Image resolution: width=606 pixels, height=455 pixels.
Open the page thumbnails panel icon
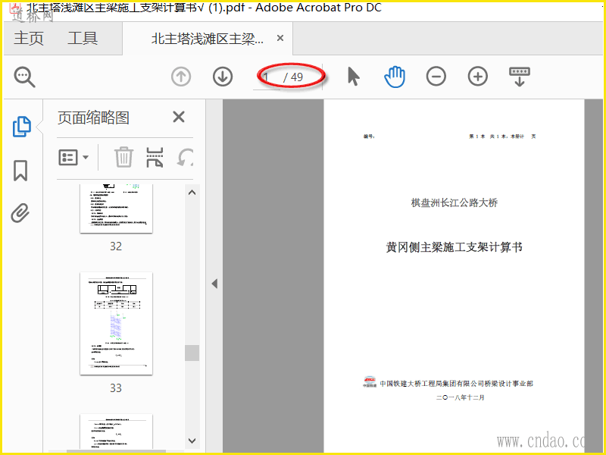coord(22,127)
